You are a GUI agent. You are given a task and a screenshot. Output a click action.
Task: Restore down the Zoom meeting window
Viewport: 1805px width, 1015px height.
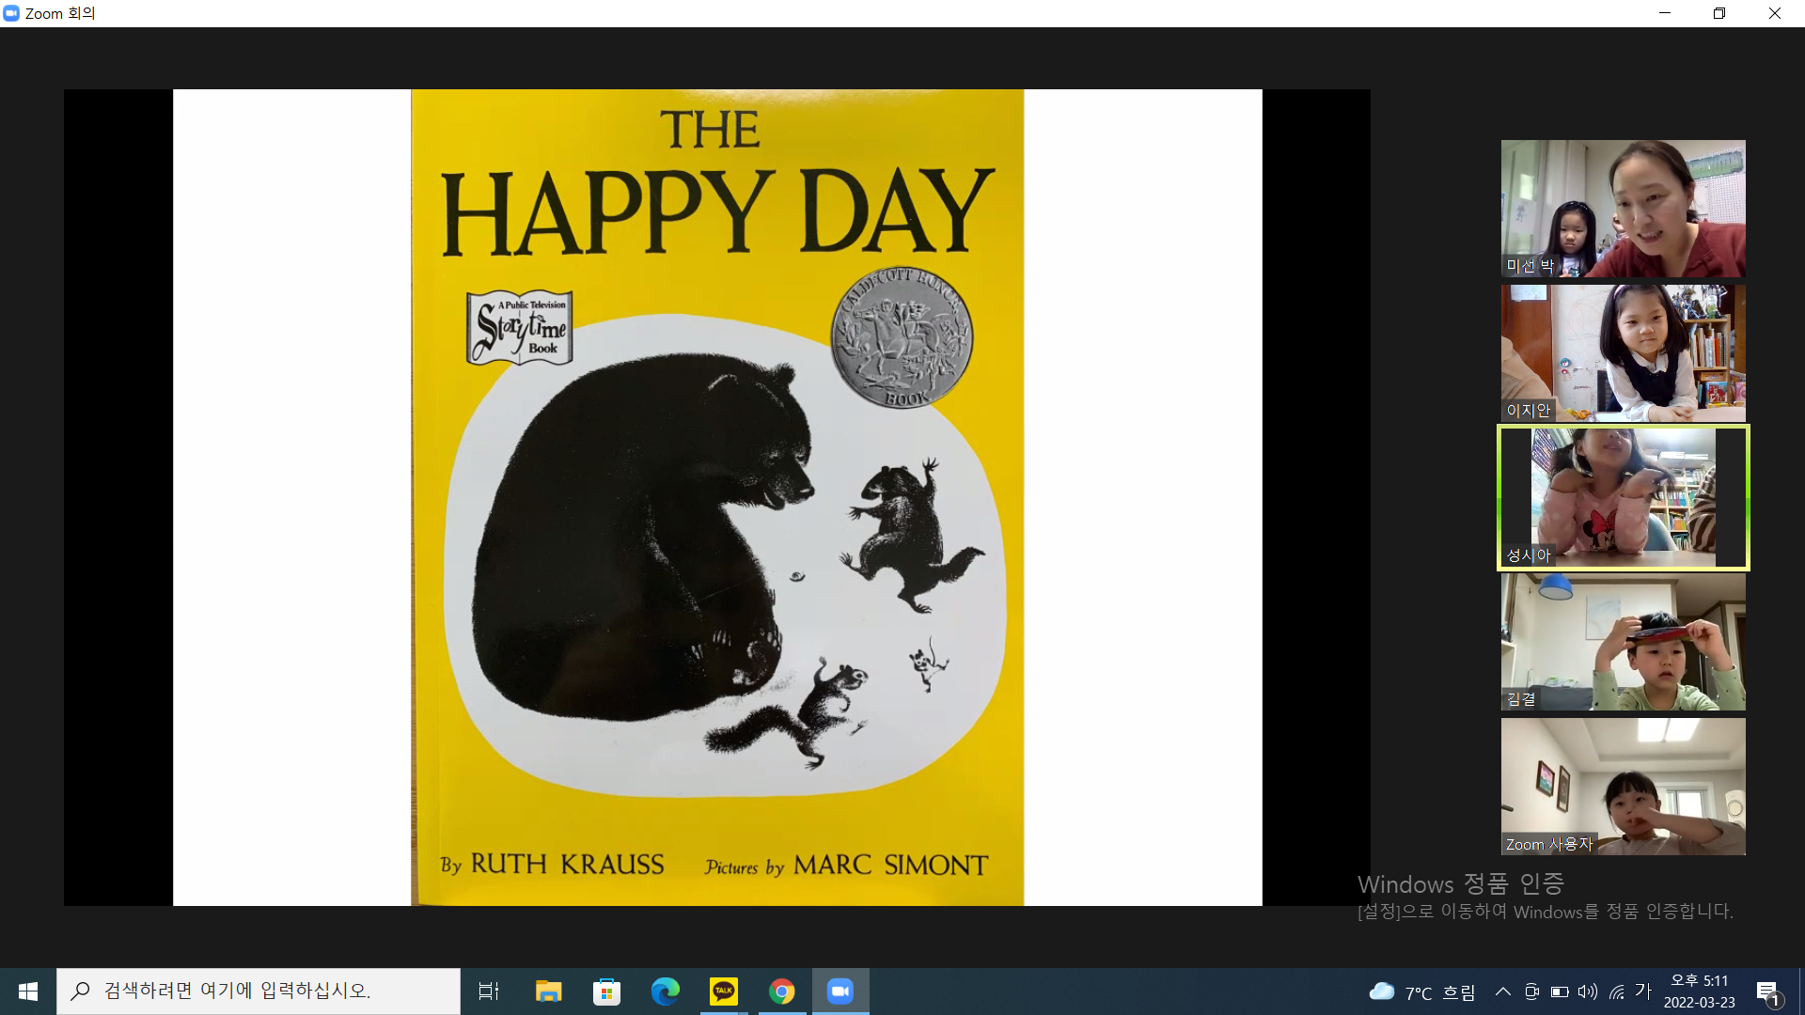[1719, 13]
